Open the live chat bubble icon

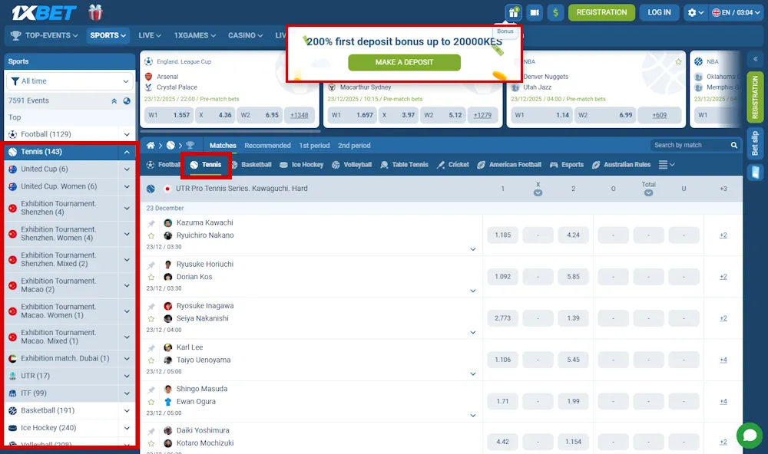point(749,435)
